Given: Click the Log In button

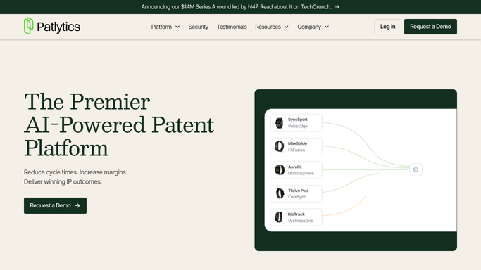Looking at the screenshot, I should (x=387, y=27).
